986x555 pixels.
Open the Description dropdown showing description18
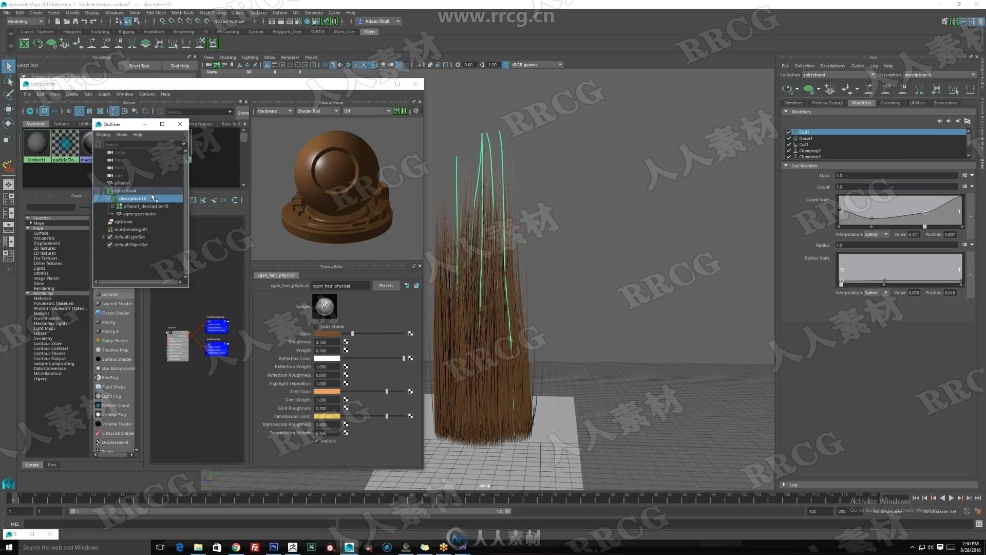tap(939, 75)
